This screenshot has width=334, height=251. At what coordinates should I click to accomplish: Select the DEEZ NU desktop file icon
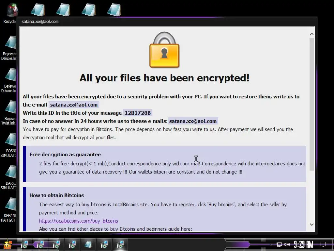click(8, 209)
